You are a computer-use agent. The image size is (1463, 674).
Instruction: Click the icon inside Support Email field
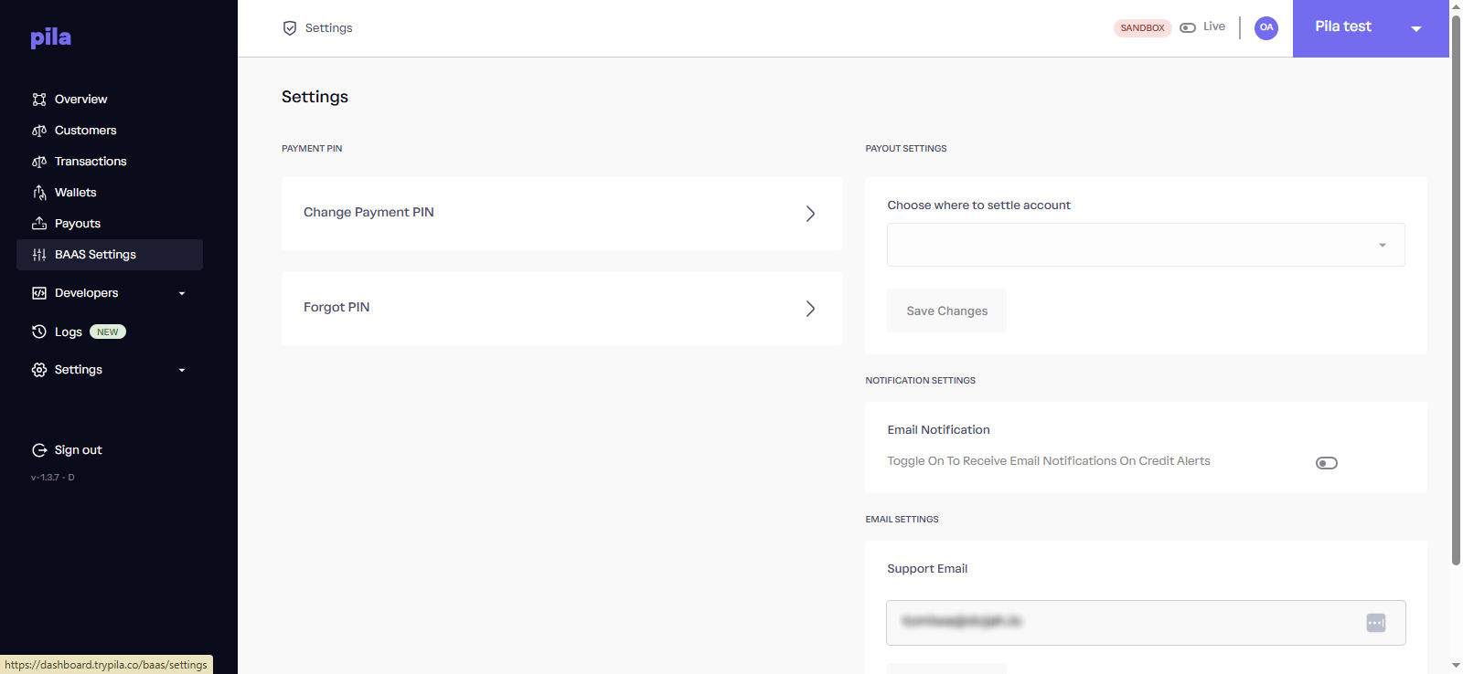[1376, 623]
